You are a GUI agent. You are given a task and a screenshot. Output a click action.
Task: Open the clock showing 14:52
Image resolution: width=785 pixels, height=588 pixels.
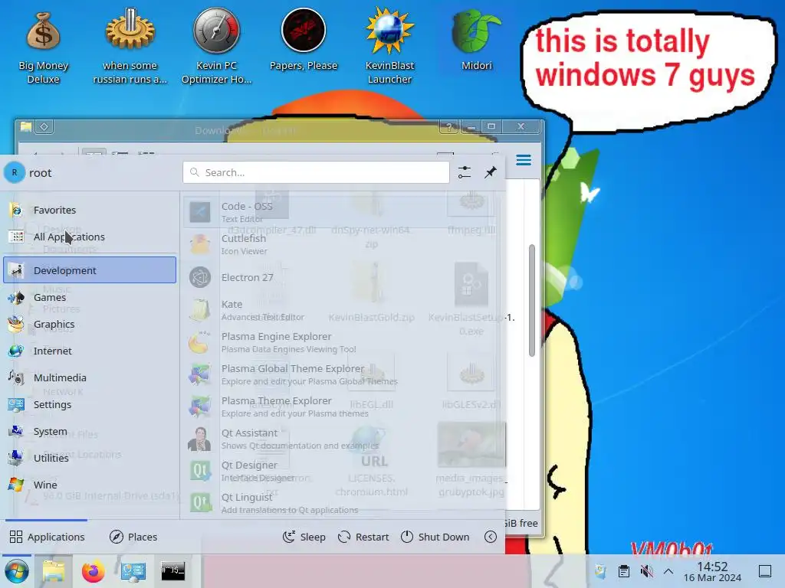pyautogui.click(x=712, y=571)
